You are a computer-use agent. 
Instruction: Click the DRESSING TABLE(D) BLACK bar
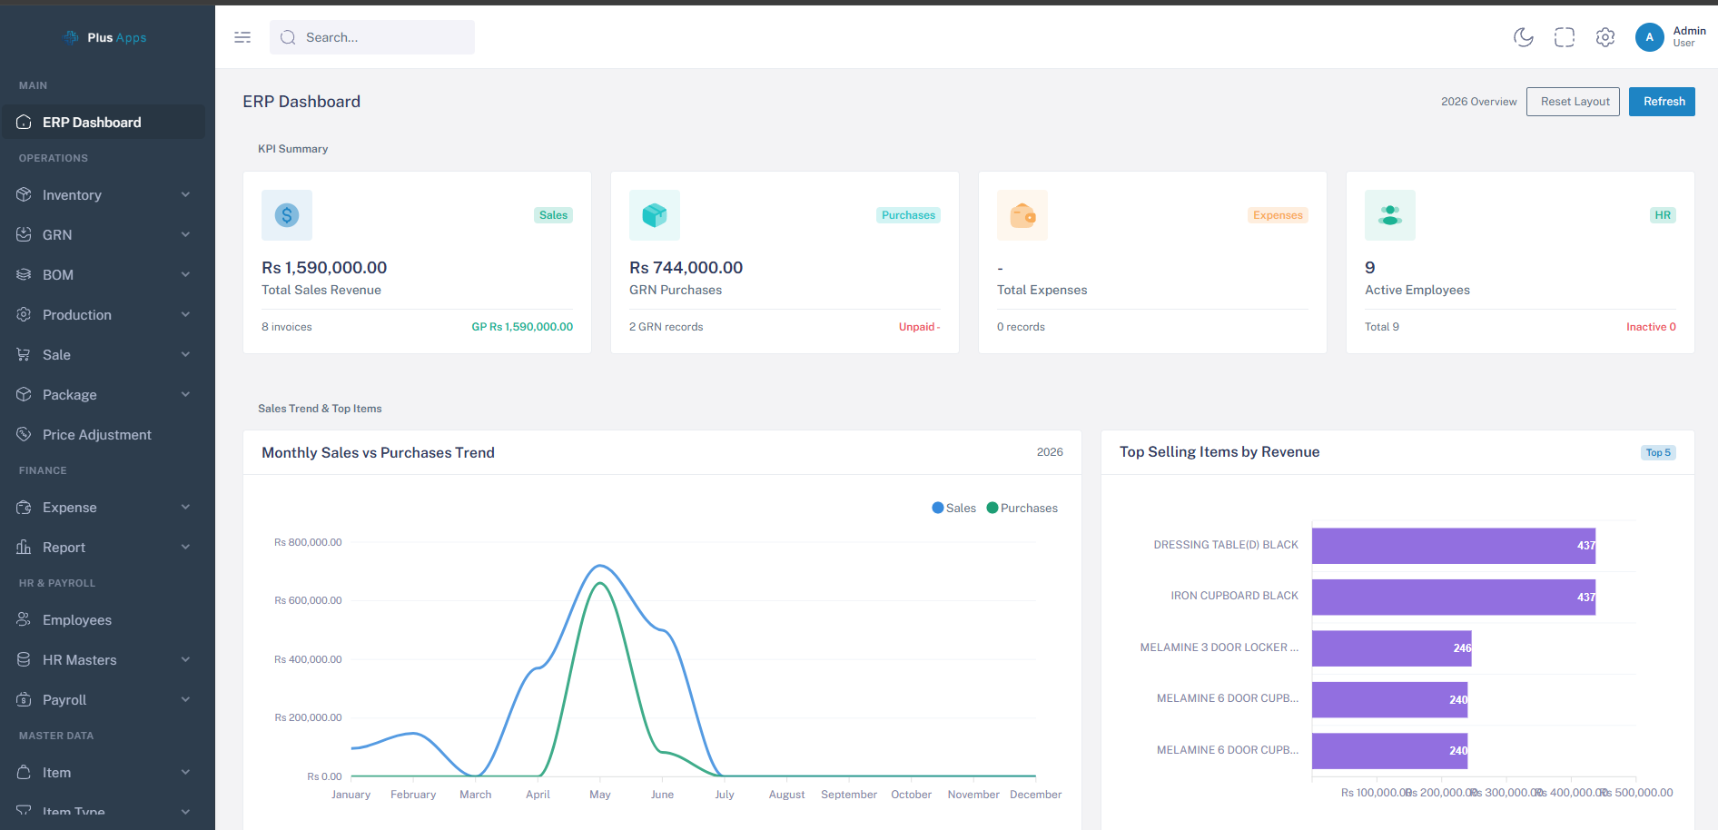pyautogui.click(x=1454, y=546)
